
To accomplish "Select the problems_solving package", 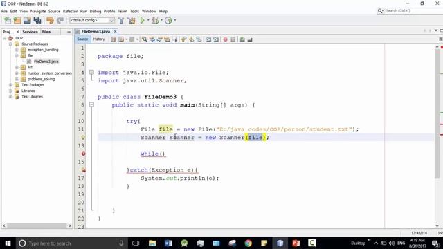I will (x=42, y=79).
